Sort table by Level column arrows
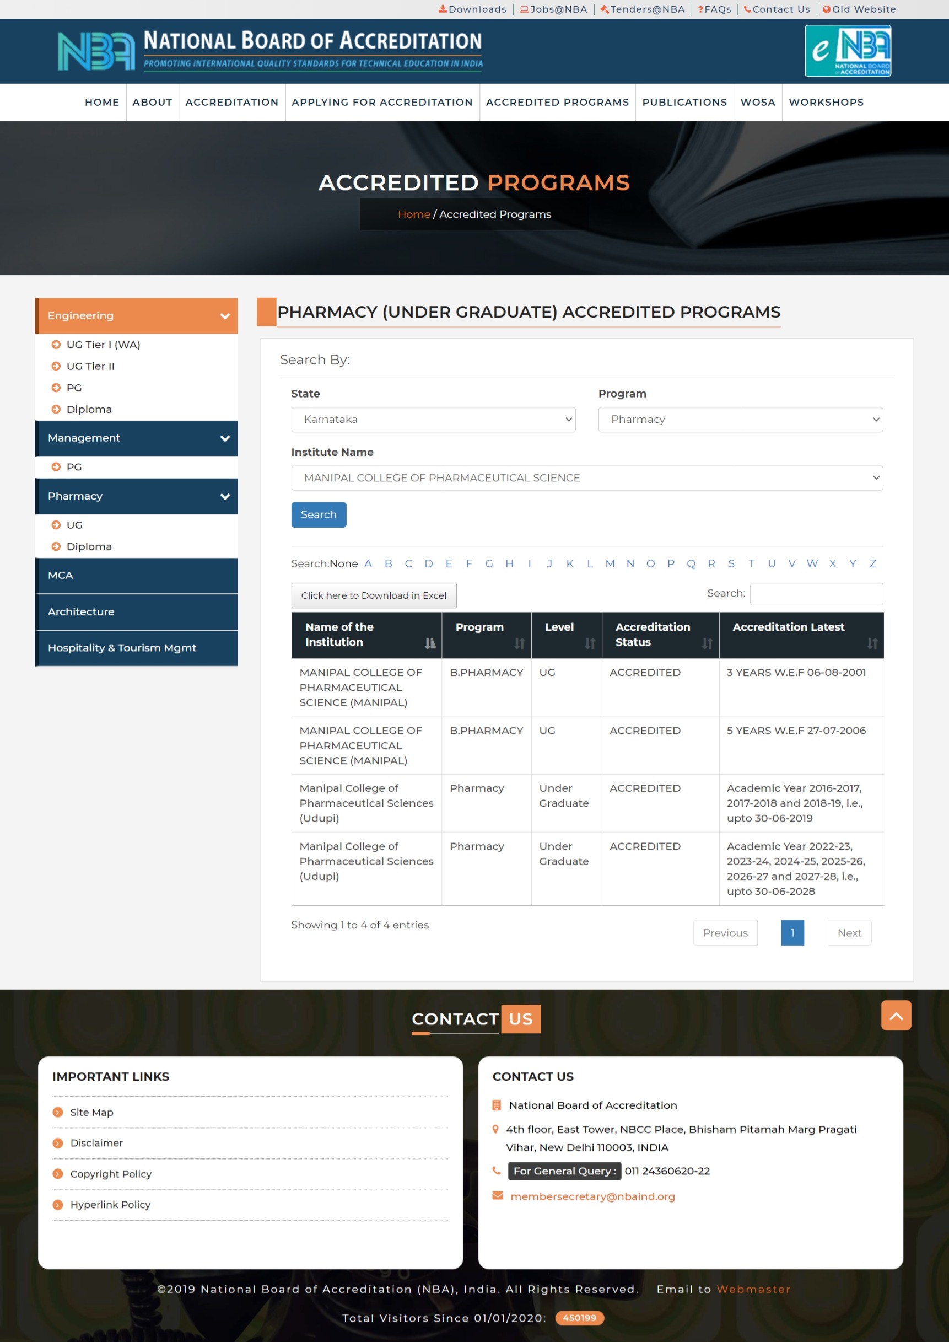This screenshot has width=949, height=1342. point(590,643)
